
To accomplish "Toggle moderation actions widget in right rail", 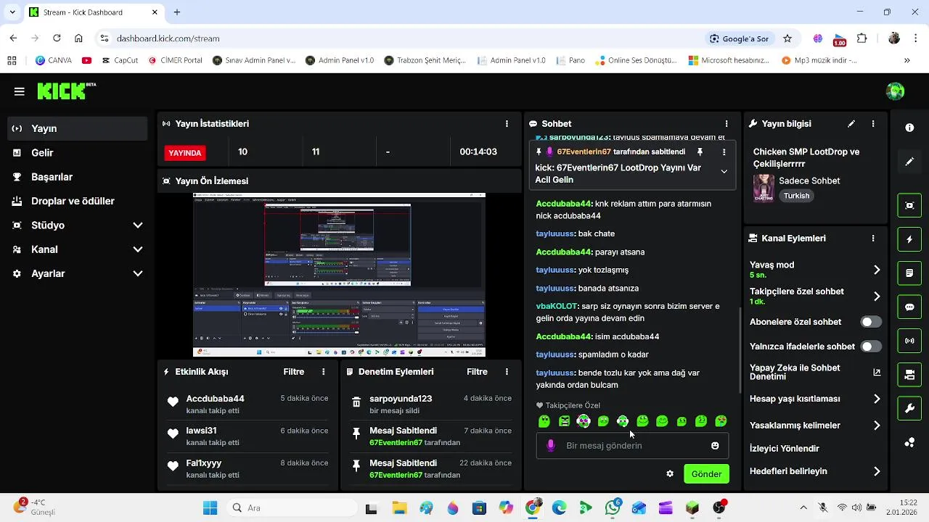I will coord(909,273).
